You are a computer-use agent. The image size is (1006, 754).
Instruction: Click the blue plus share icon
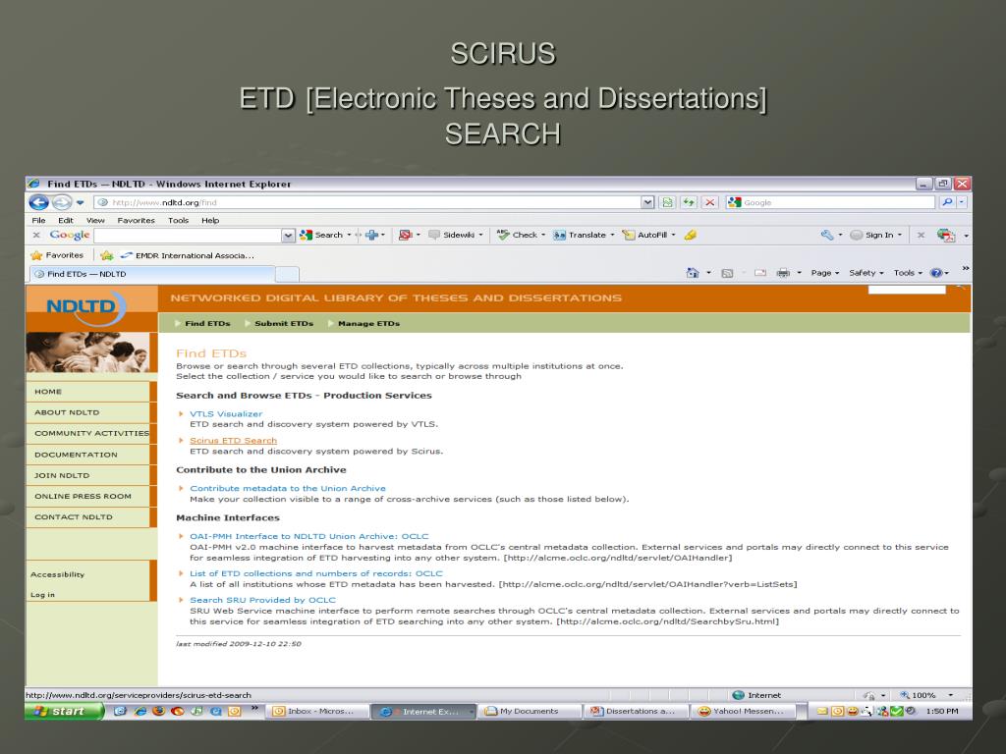[371, 236]
